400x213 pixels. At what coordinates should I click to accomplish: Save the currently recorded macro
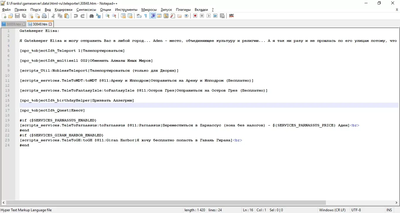pyautogui.click(x=222, y=16)
